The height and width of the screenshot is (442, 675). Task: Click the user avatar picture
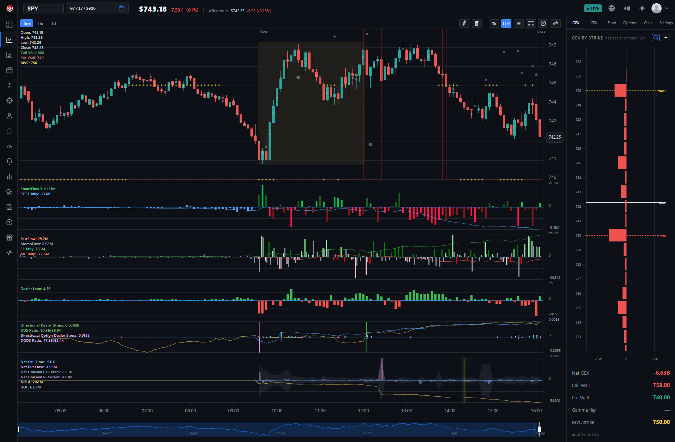pos(657,8)
